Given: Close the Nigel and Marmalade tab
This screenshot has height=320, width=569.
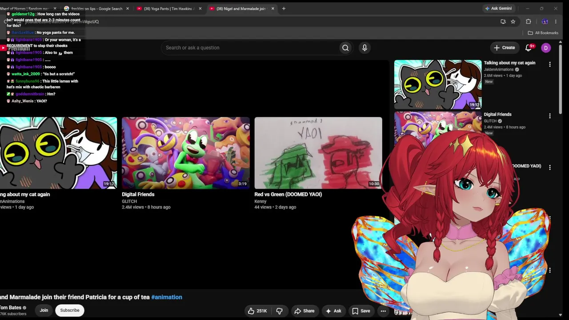Looking at the screenshot, I should (272, 8).
